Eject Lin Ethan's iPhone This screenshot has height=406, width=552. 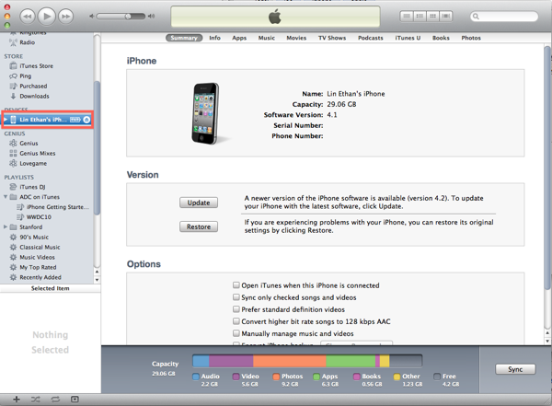click(86, 120)
